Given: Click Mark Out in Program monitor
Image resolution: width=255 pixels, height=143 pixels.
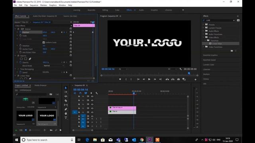Looking at the screenshot, I should [131, 79].
